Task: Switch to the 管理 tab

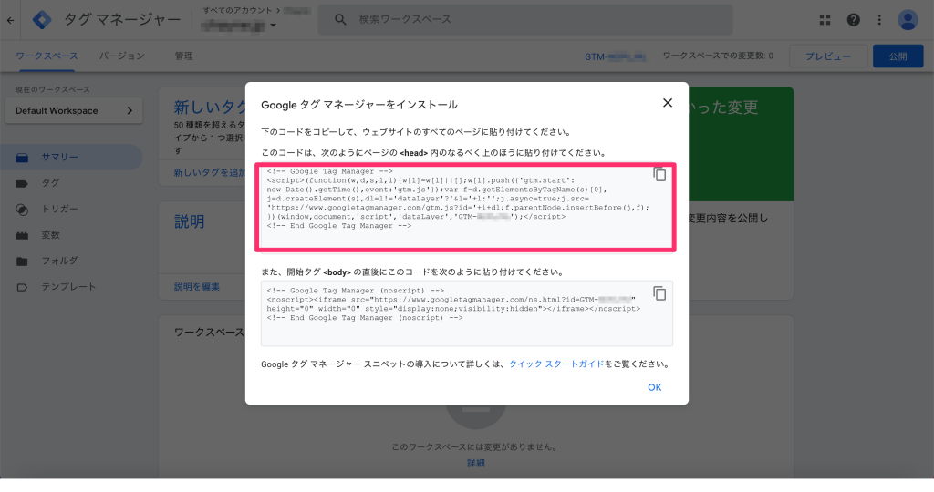Action: pos(183,56)
